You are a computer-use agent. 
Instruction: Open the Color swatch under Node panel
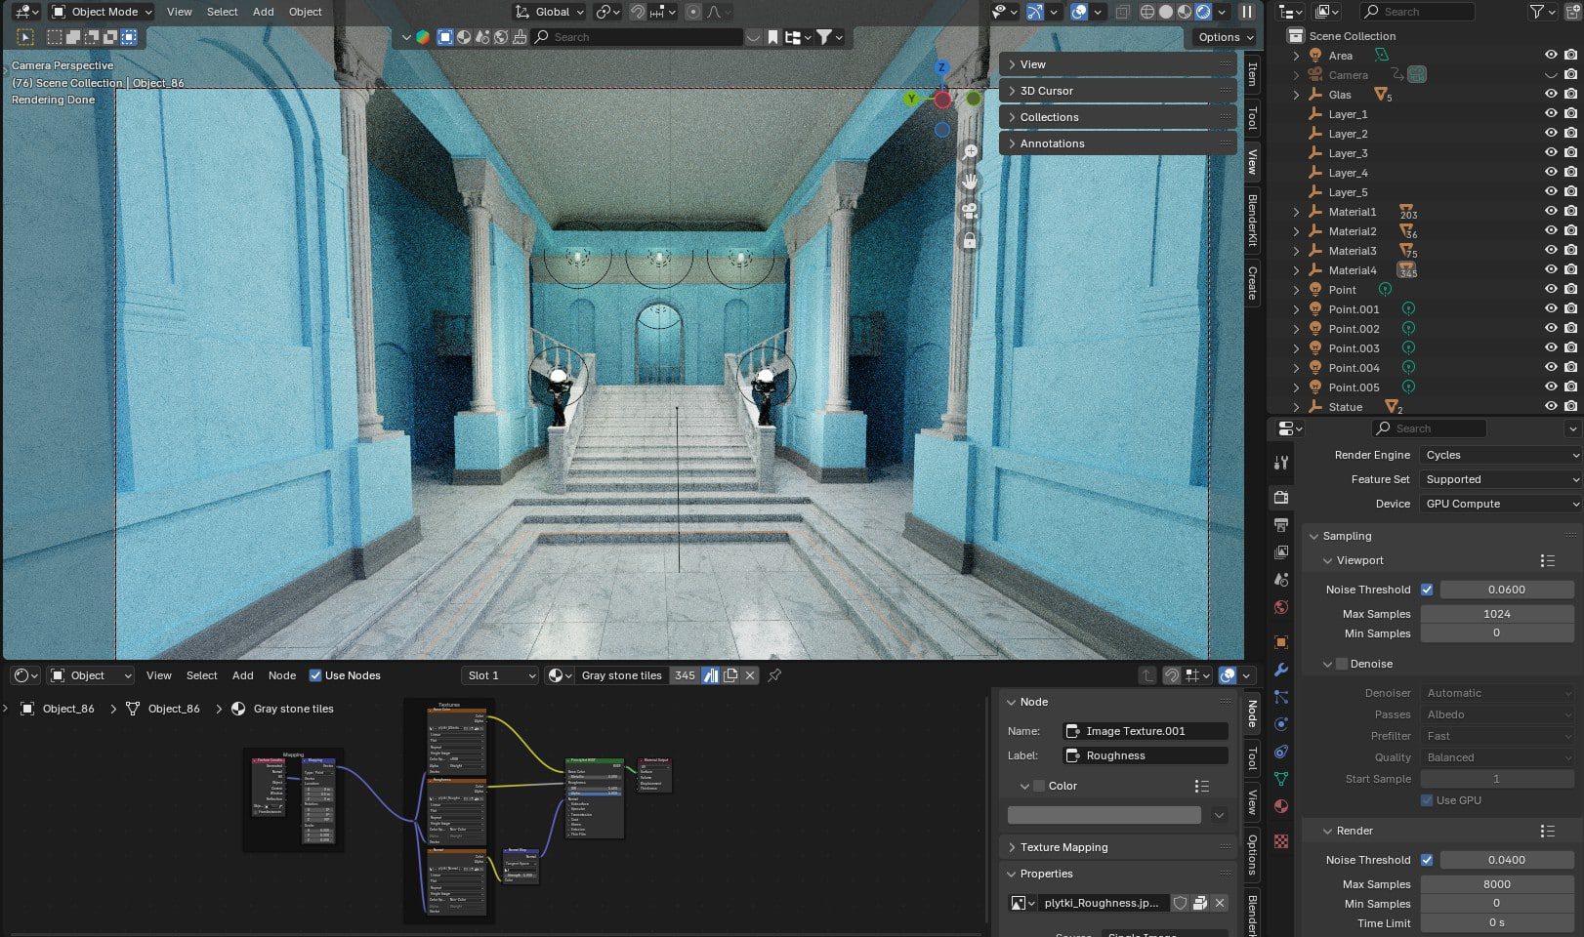(1104, 814)
